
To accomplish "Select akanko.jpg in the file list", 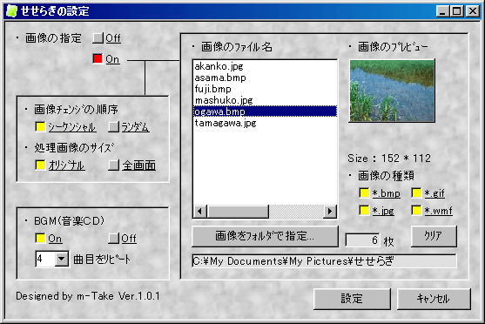I will 265,66.
